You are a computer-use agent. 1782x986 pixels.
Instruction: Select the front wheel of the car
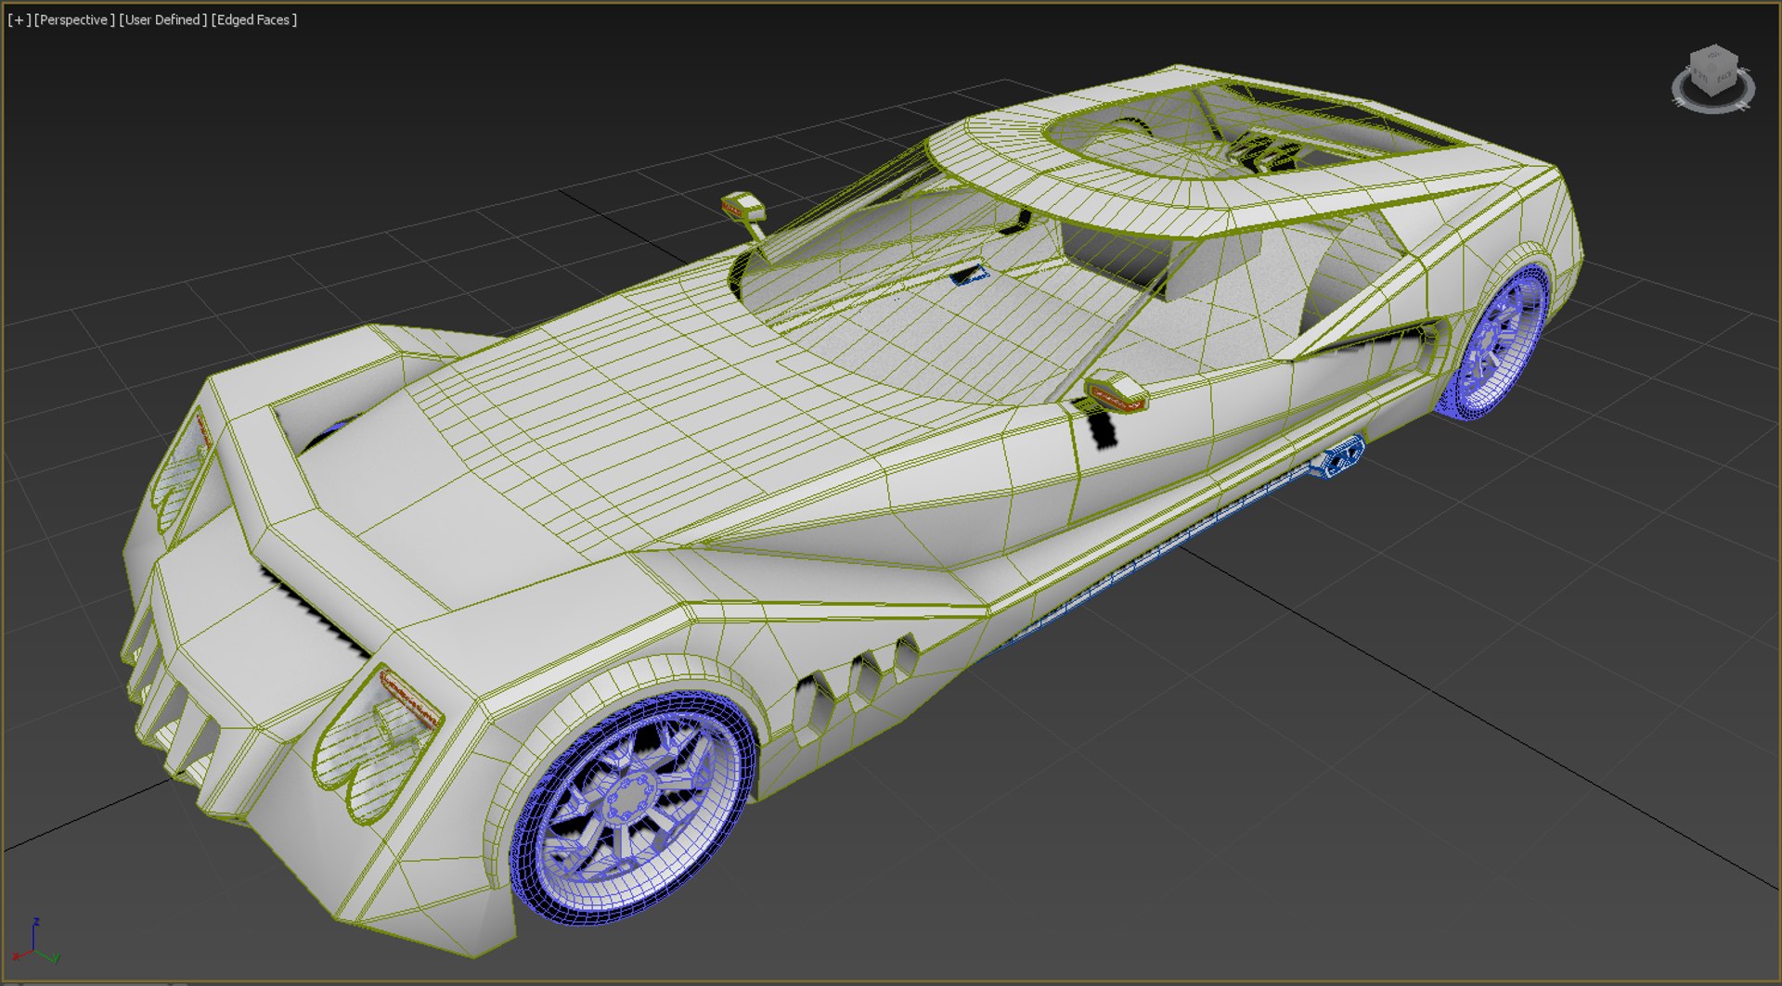pyautogui.click(x=634, y=807)
